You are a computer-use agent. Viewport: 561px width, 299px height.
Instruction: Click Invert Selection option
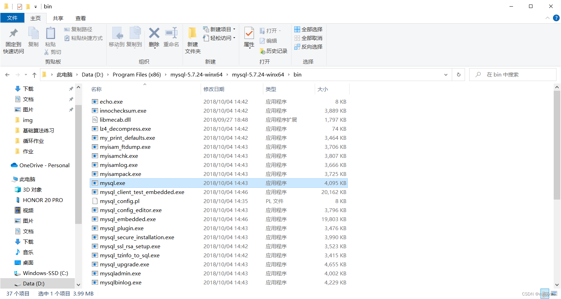pos(308,47)
